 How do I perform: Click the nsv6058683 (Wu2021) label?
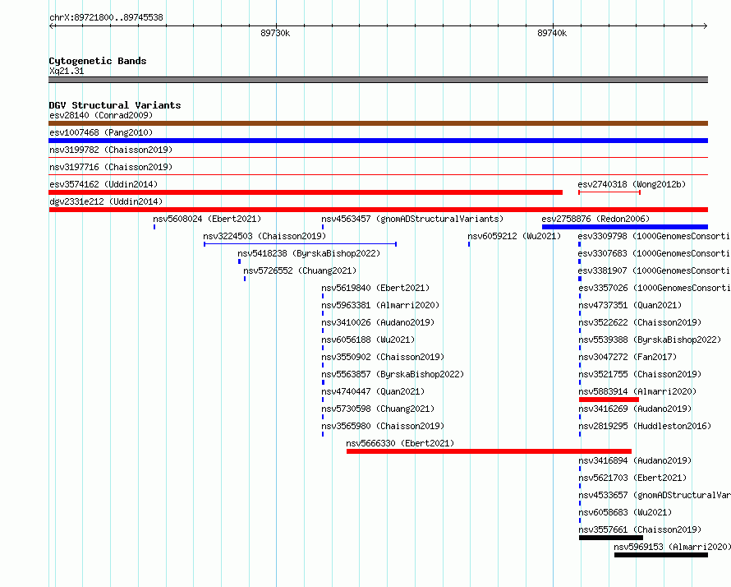[x=625, y=512]
